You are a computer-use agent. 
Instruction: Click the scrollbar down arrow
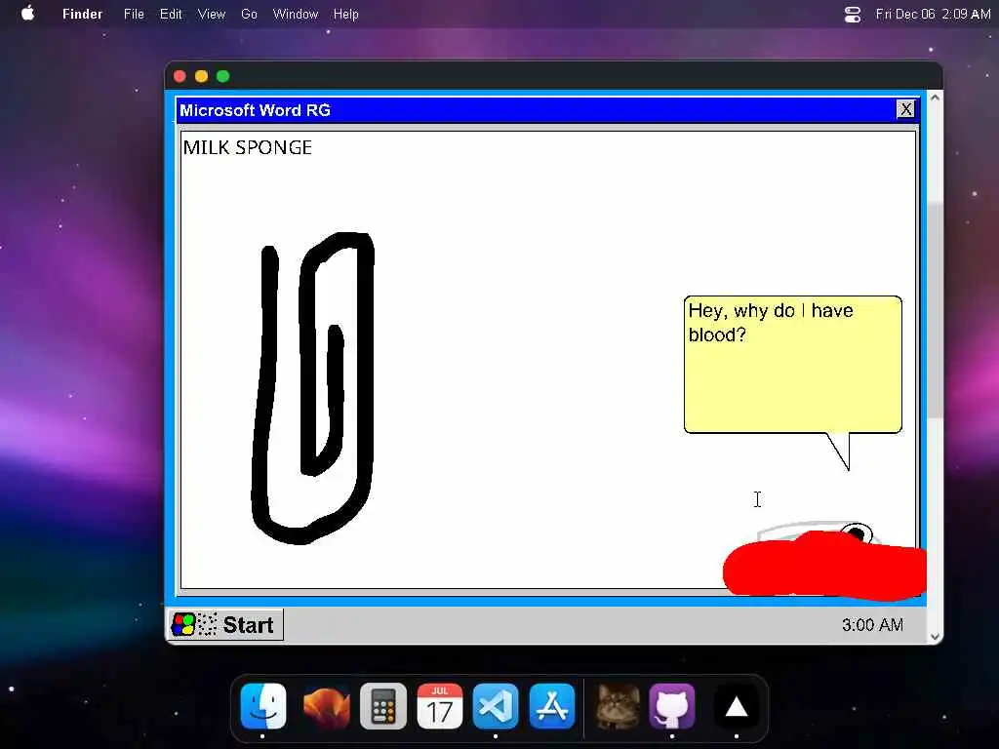click(x=935, y=636)
